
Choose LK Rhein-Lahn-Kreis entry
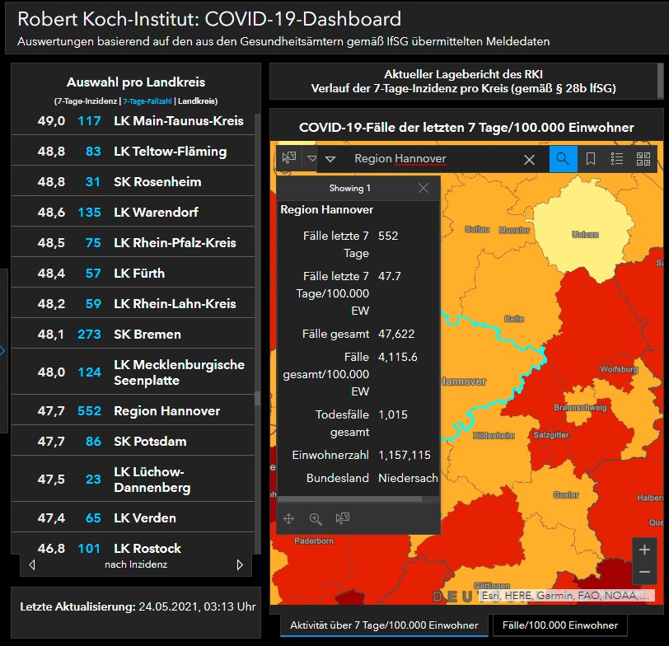pos(133,304)
